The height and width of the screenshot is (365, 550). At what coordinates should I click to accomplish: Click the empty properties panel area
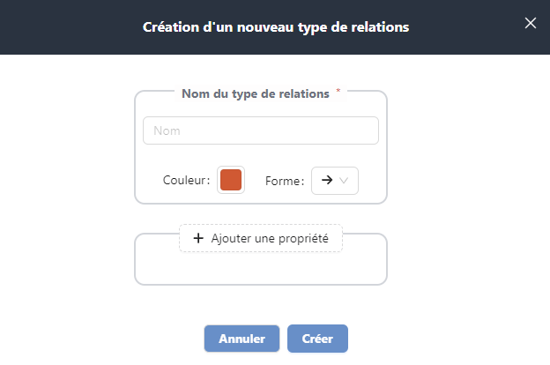260,268
